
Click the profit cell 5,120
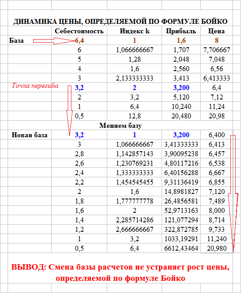pyautogui.click(x=181, y=97)
